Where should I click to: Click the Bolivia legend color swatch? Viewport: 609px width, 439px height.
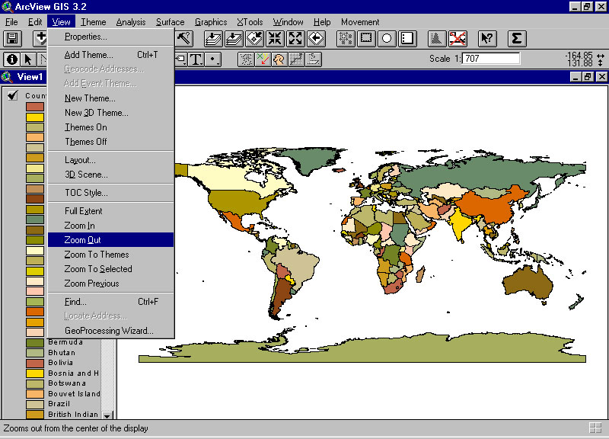click(35, 364)
